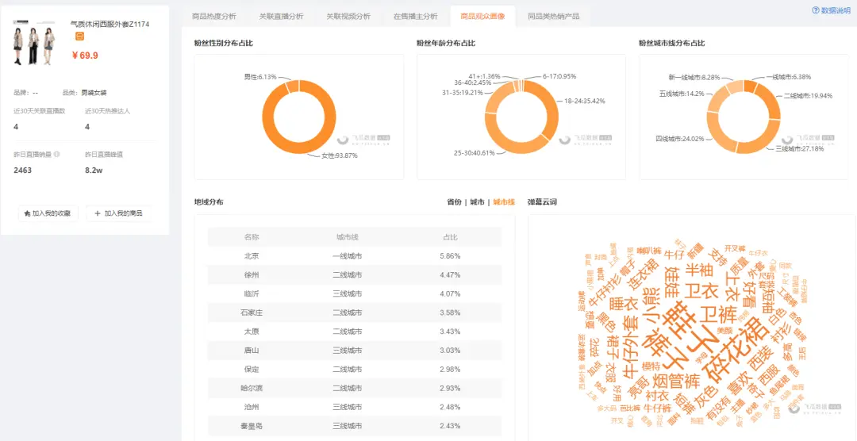Click the 女性:93.87% chart label
This screenshot has width=857, height=441.
[x=340, y=155]
